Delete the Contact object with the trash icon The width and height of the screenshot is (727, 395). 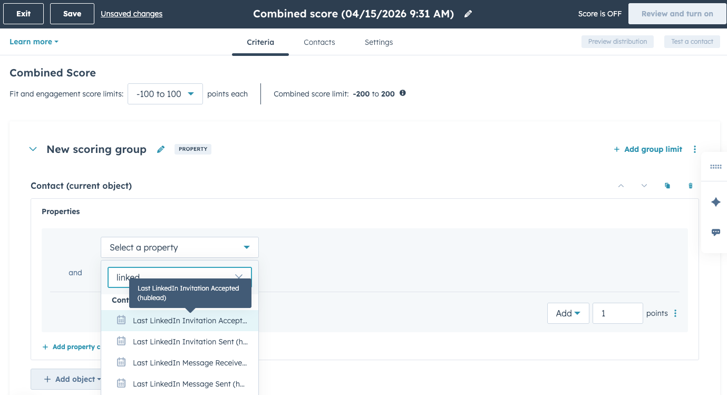[x=691, y=186]
